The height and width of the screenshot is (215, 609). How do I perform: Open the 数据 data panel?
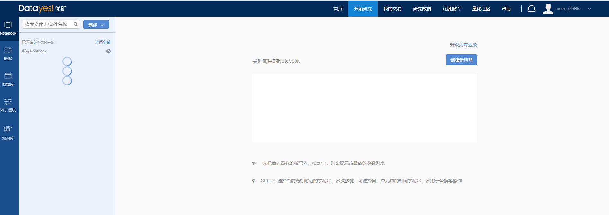click(8, 54)
